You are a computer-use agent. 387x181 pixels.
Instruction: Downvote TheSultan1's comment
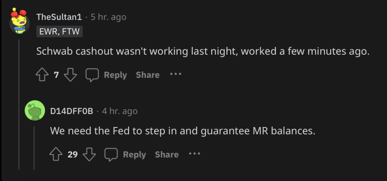70,75
